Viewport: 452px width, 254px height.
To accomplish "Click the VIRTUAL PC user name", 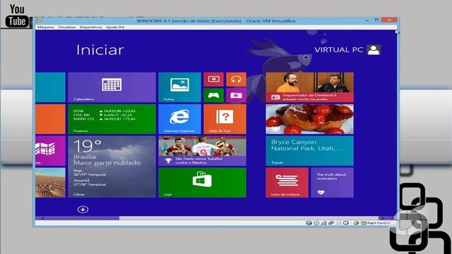I will [x=339, y=50].
